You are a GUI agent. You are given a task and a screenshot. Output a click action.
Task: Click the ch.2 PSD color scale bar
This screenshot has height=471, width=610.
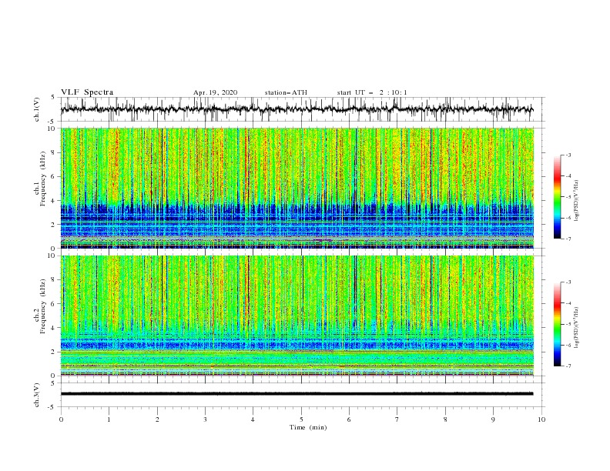point(557,324)
